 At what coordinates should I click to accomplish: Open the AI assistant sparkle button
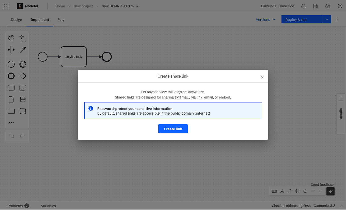(x=330, y=191)
